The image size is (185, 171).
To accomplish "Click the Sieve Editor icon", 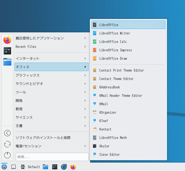I will coord(95,154).
